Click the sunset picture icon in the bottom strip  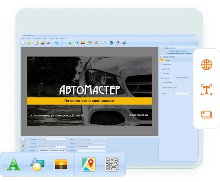coord(61,164)
